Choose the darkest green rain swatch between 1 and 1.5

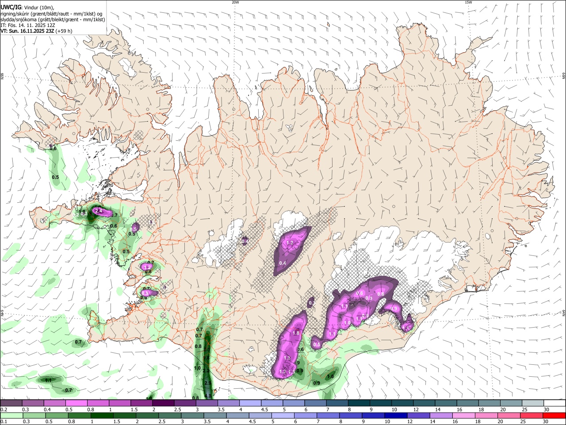(102, 415)
